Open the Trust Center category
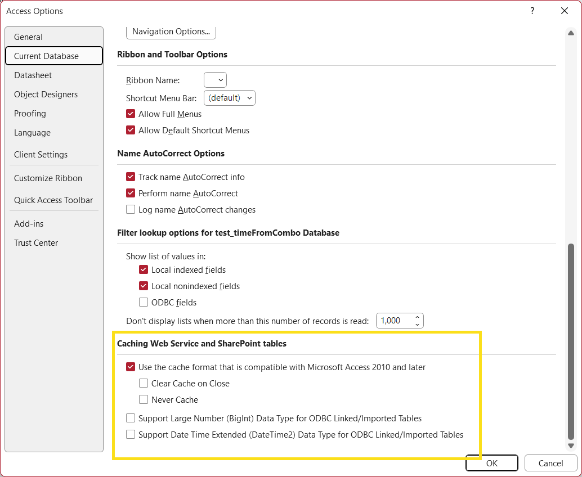This screenshot has width=582, height=477. pos(36,243)
